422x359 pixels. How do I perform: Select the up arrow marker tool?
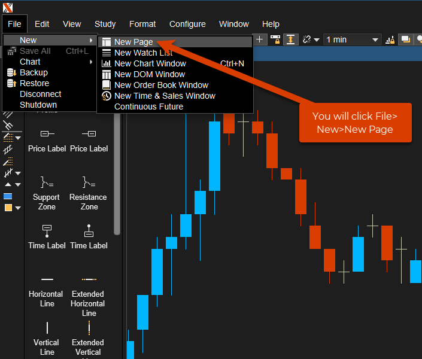(8, 185)
